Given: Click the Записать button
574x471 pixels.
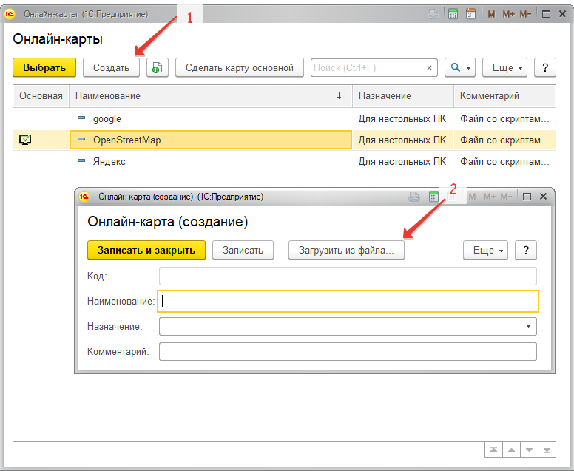Looking at the screenshot, I should pyautogui.click(x=243, y=251).
